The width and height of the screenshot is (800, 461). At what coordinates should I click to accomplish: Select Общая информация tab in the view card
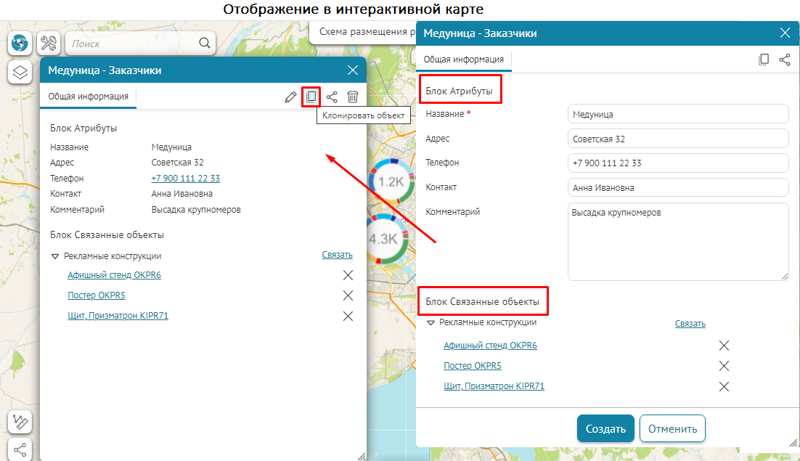pyautogui.click(x=89, y=96)
